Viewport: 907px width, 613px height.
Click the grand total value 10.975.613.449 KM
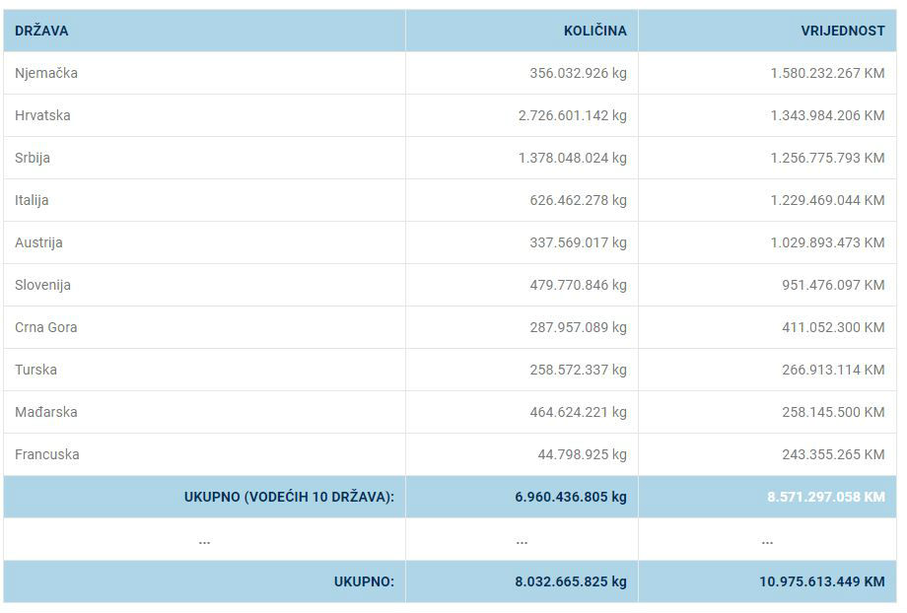pyautogui.click(x=821, y=581)
